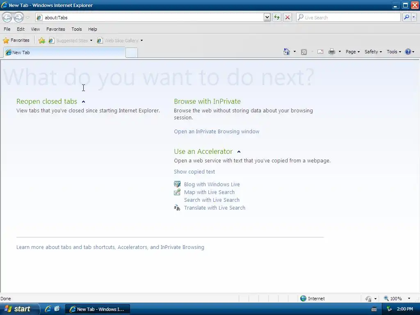Open the File menu
Viewport: 420px width, 315px height.
pos(7,29)
